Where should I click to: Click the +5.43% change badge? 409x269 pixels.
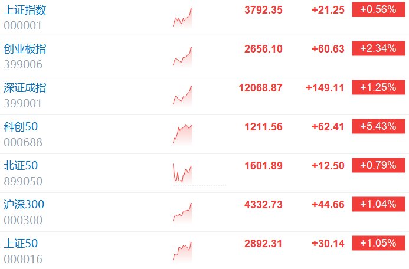(x=378, y=126)
